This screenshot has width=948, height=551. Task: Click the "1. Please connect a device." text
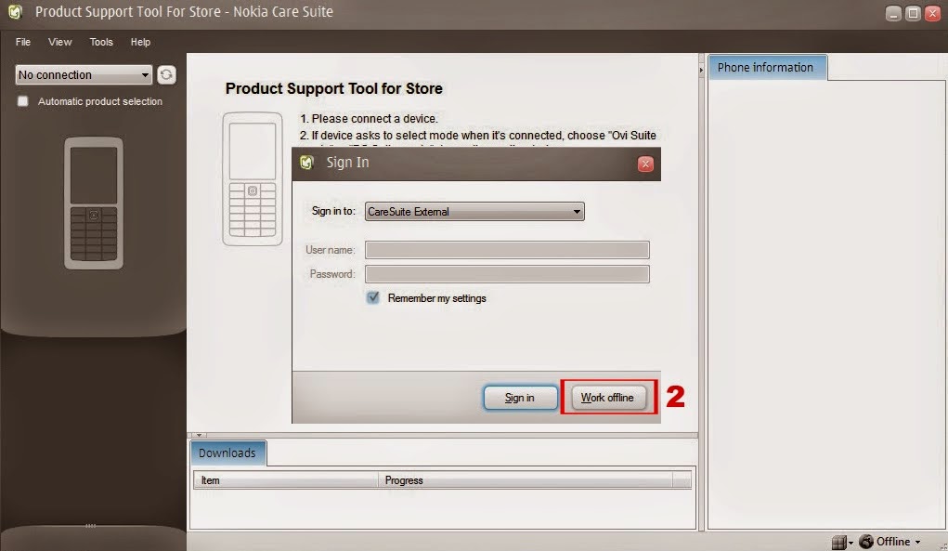pyautogui.click(x=369, y=119)
